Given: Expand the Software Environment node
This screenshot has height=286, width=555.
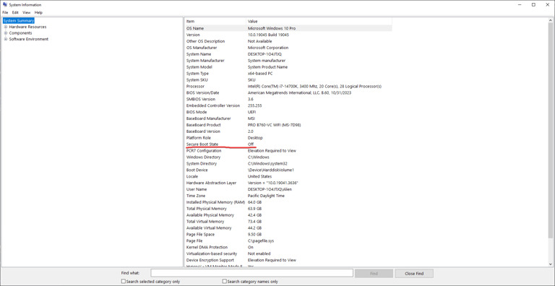Looking at the screenshot, I should point(6,39).
